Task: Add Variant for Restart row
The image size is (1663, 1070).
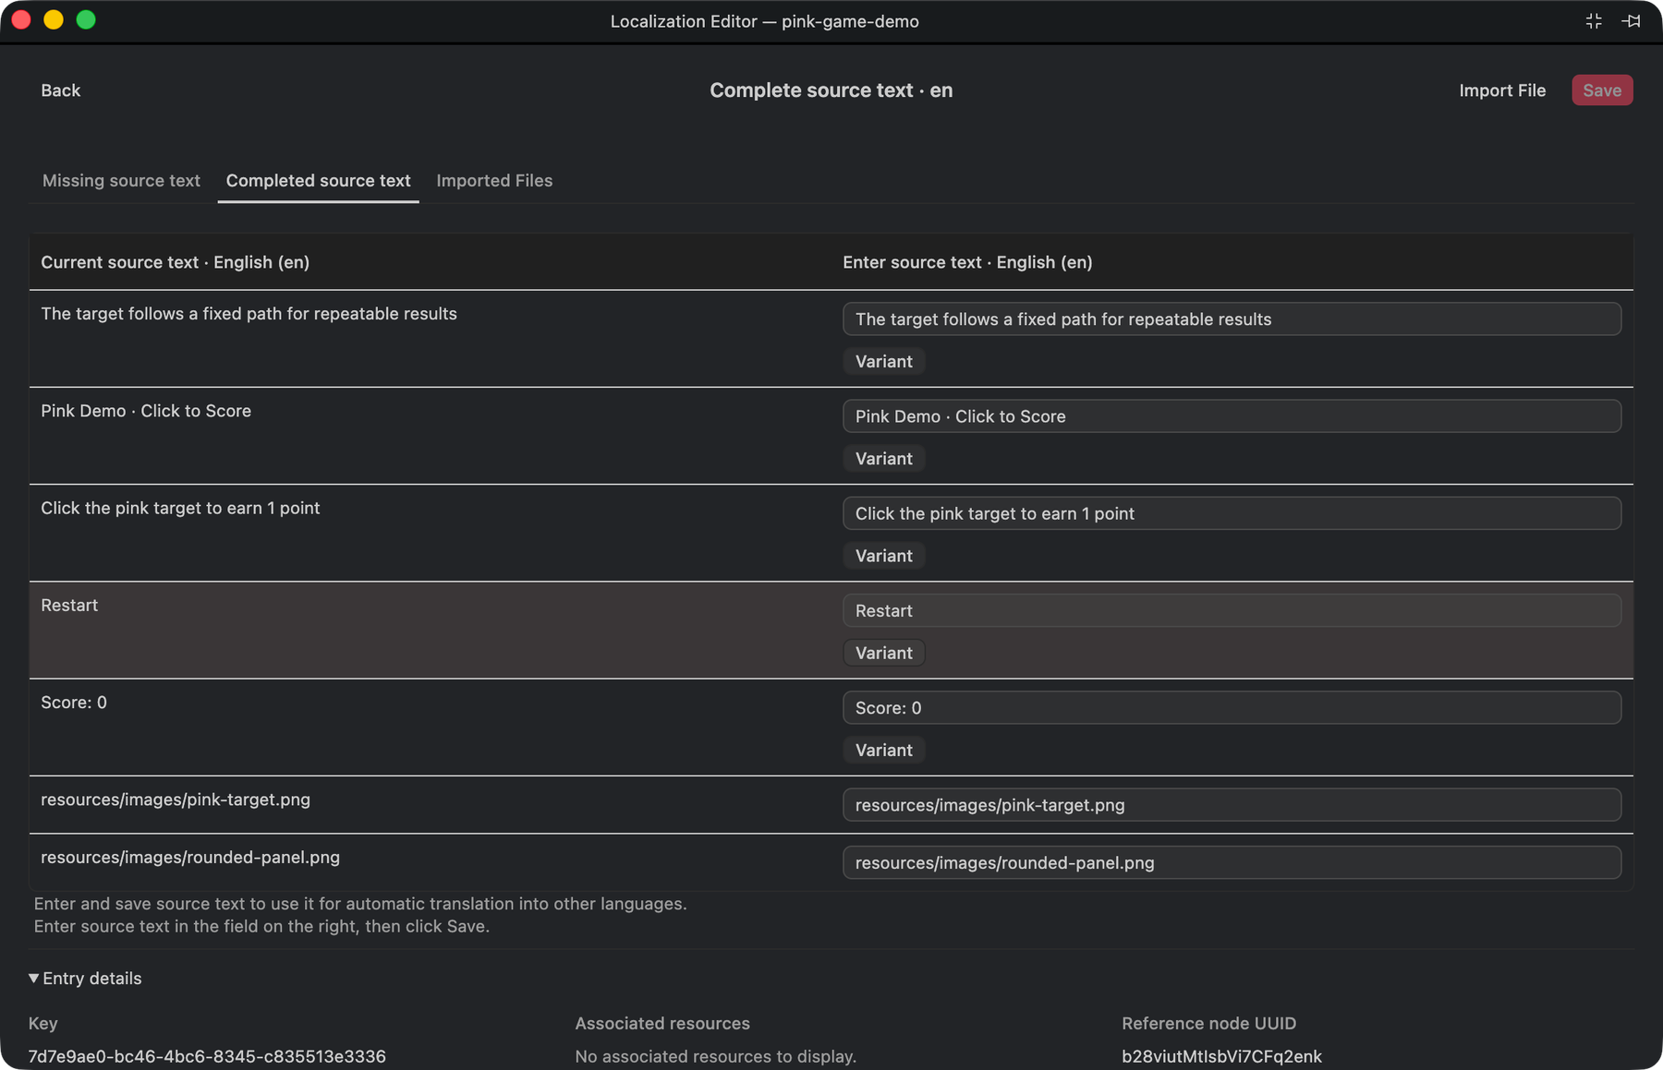Action: click(883, 654)
